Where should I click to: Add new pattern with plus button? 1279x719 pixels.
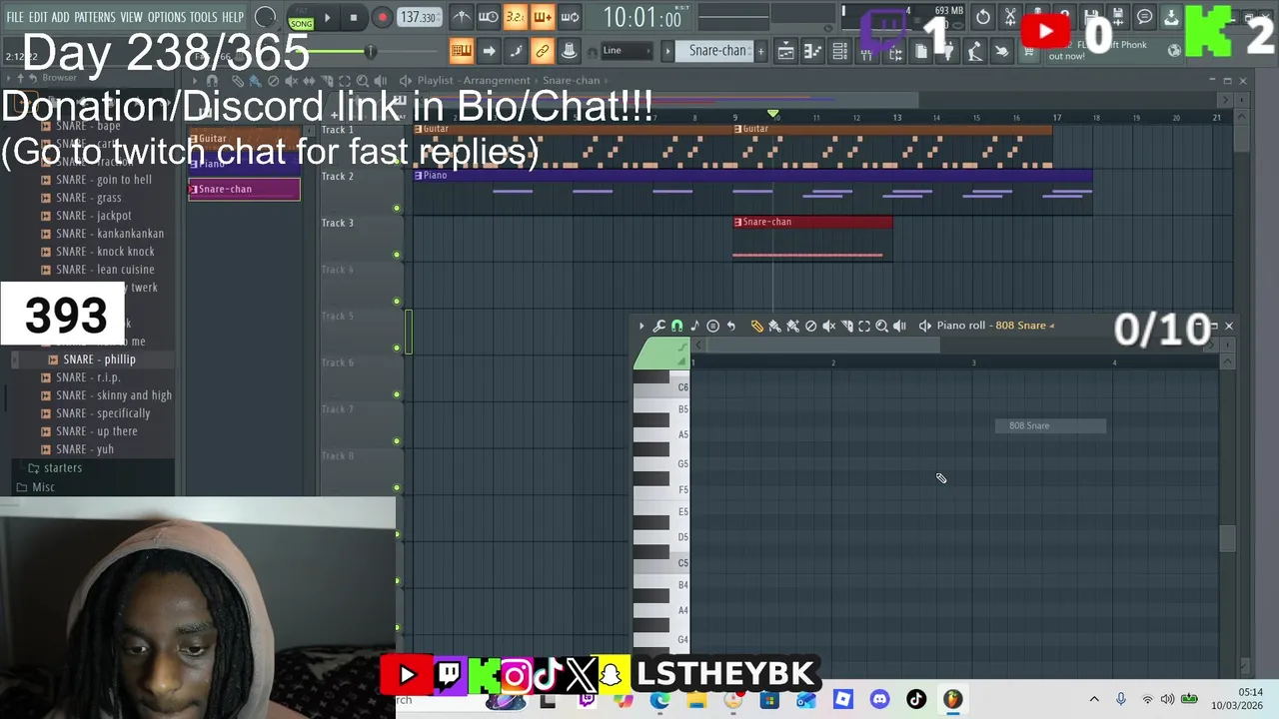tap(760, 51)
